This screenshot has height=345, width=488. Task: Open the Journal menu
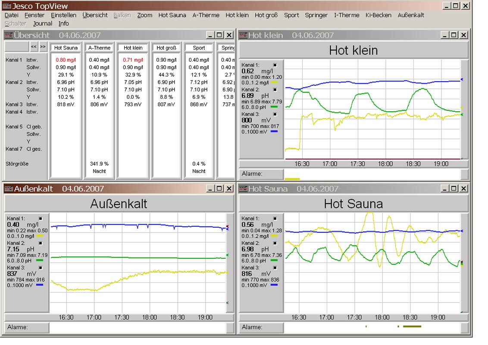(43, 23)
